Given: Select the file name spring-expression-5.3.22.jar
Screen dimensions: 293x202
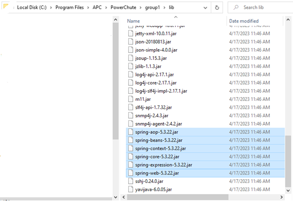Looking at the screenshot, I should pos(163,165).
